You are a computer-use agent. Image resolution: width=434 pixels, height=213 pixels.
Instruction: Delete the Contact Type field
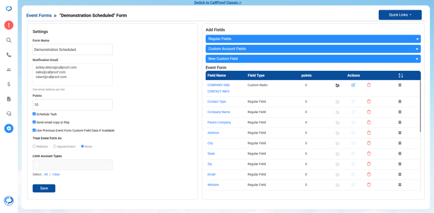click(369, 102)
